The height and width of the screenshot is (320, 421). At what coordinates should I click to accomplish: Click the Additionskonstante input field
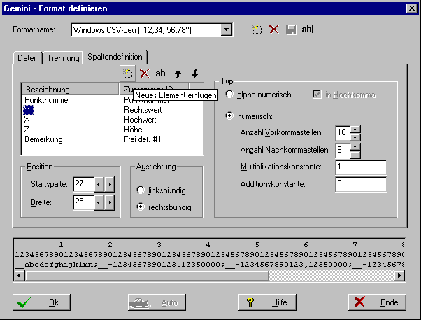click(x=361, y=184)
